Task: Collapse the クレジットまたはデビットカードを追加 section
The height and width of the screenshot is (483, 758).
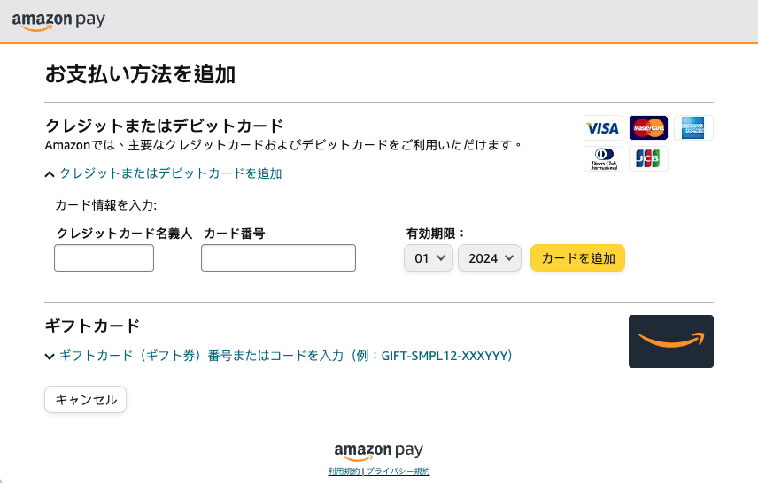Action: click(x=170, y=173)
